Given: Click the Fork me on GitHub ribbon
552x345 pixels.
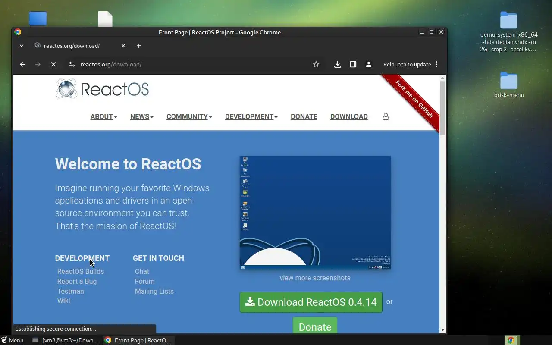Looking at the screenshot, I should tap(412, 100).
